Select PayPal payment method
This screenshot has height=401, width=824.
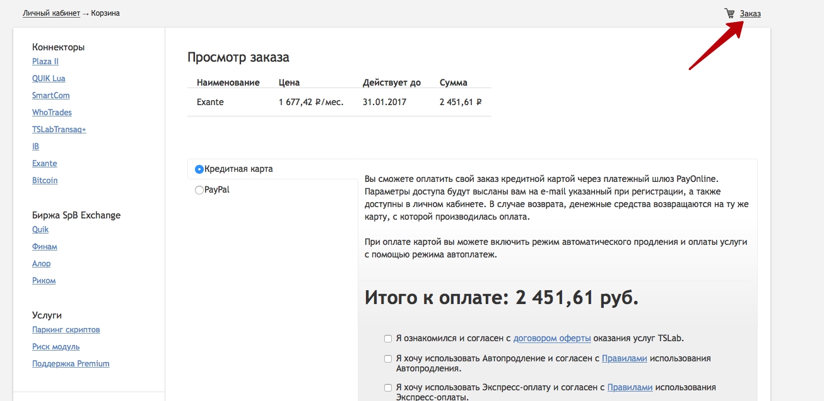click(x=199, y=190)
